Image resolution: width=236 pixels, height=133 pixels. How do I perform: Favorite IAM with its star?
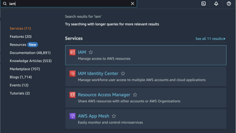pos(91,52)
